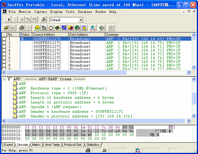Open the File menu
This screenshot has height=154, width=198.
pyautogui.click(x=12, y=12)
